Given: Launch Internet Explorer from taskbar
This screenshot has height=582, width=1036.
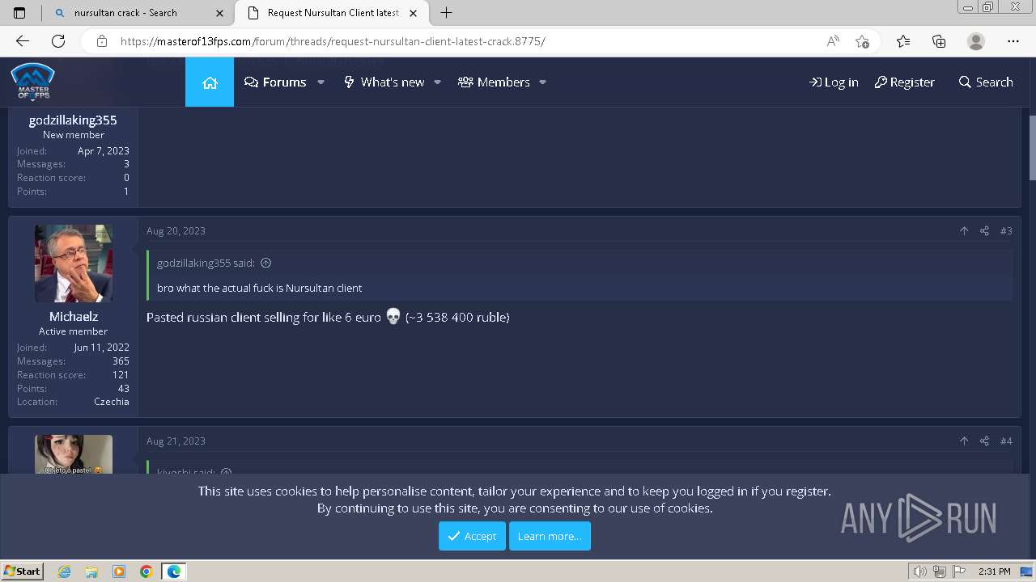Looking at the screenshot, I should 65,571.
